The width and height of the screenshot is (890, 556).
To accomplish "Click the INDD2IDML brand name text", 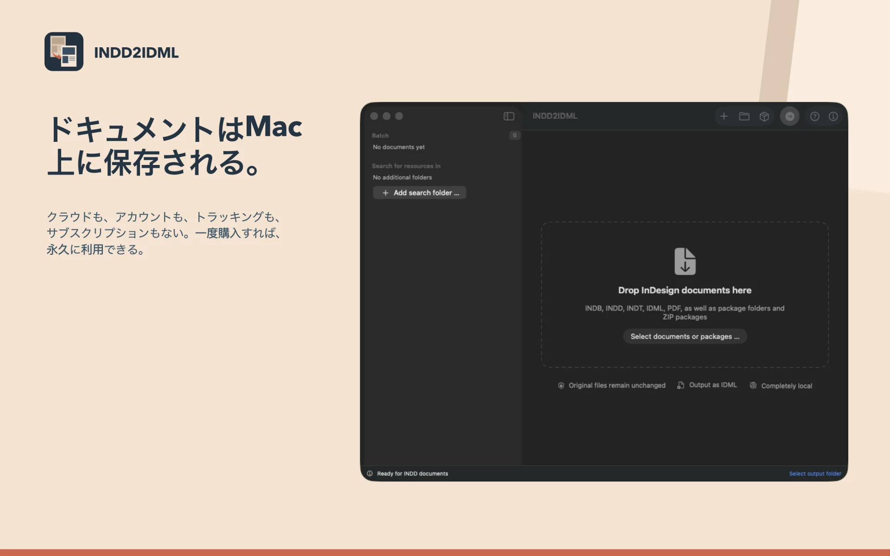I will pos(136,53).
